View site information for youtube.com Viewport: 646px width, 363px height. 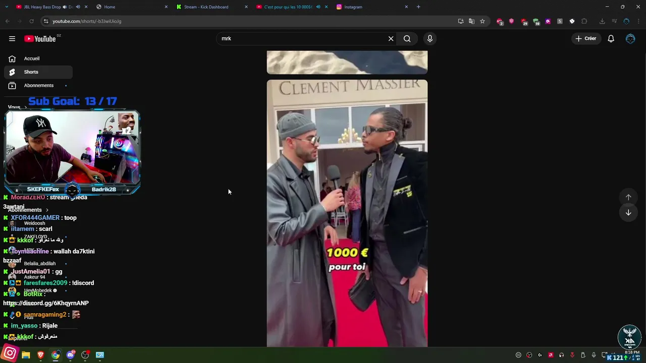pyautogui.click(x=46, y=21)
